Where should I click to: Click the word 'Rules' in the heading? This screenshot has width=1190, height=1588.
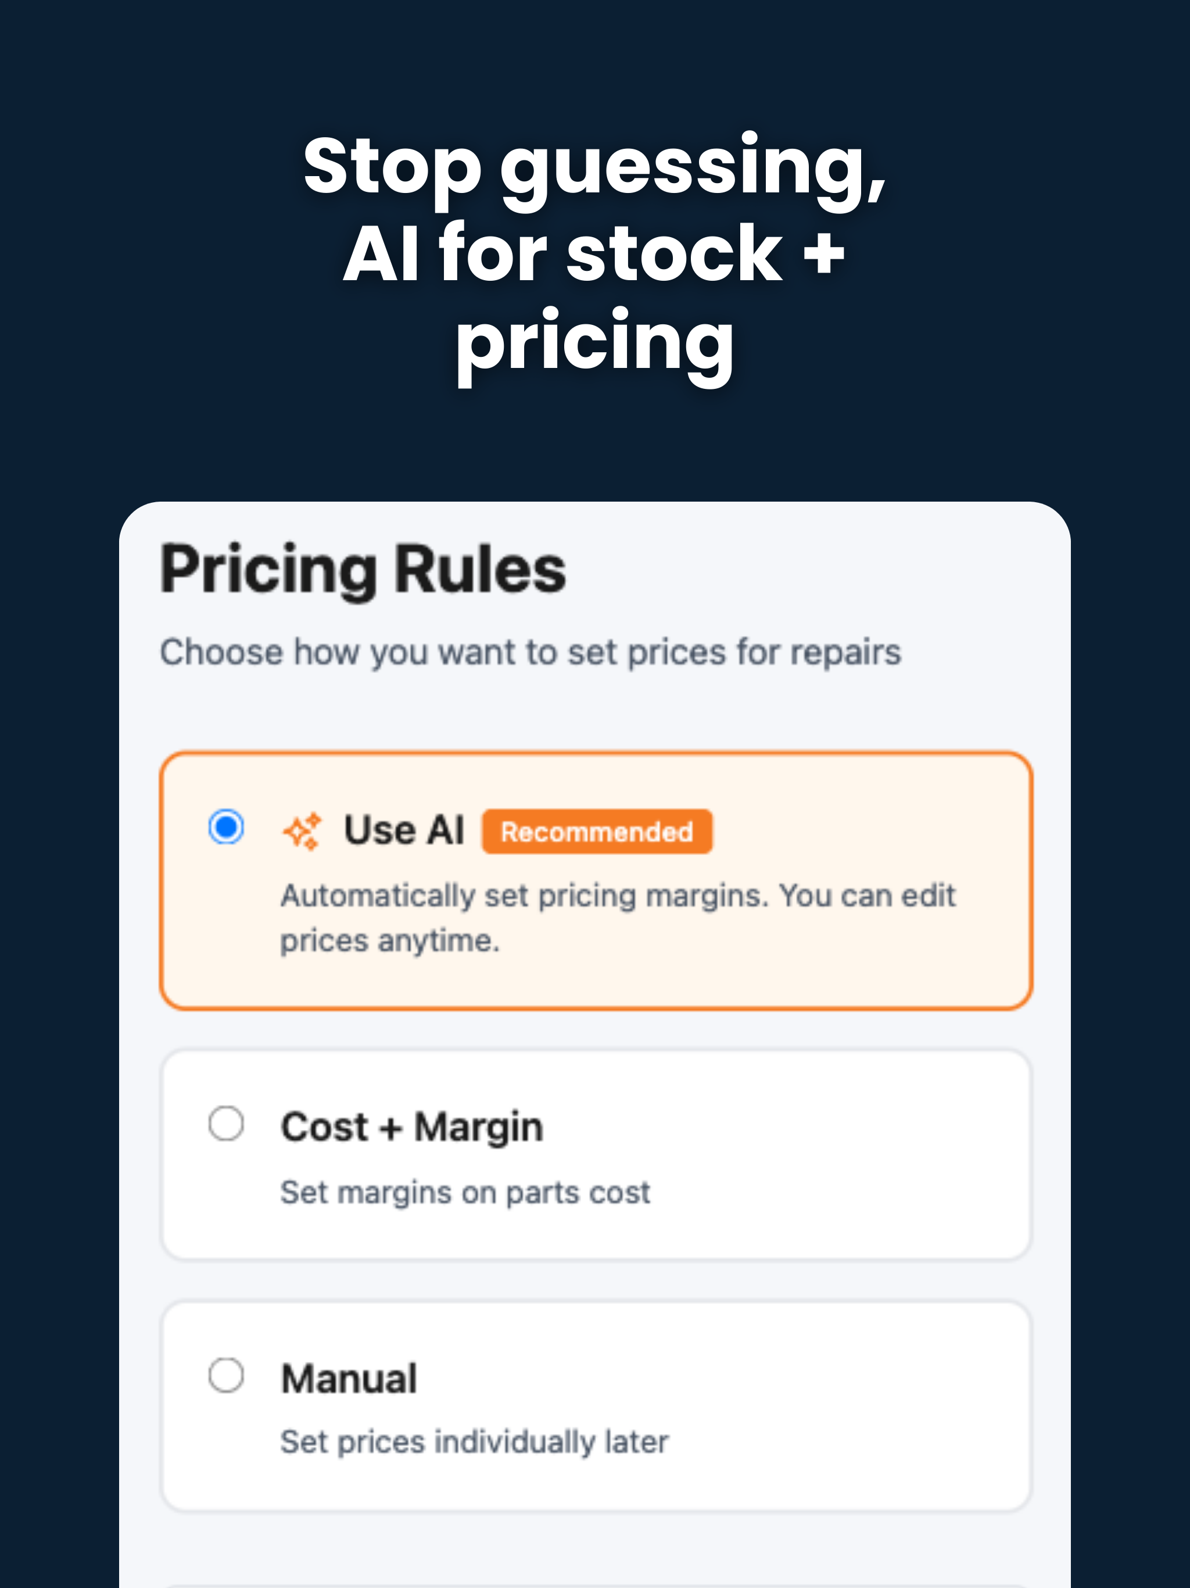click(x=481, y=569)
